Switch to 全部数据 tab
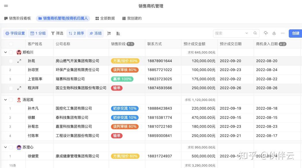Screen dimensions: 302x168 click(105, 18)
